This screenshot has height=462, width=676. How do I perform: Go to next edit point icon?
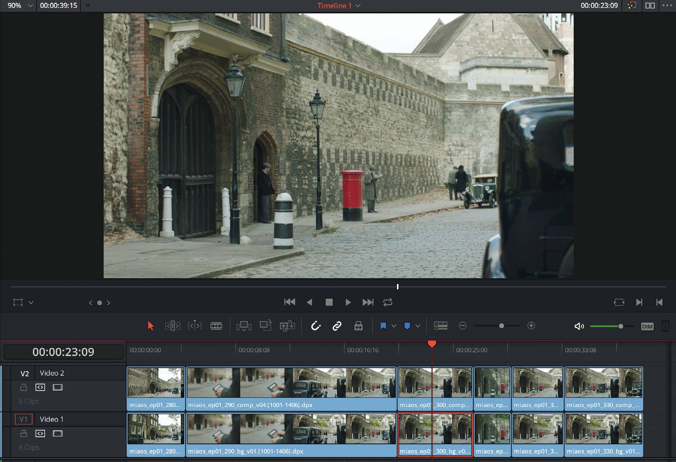coord(639,302)
